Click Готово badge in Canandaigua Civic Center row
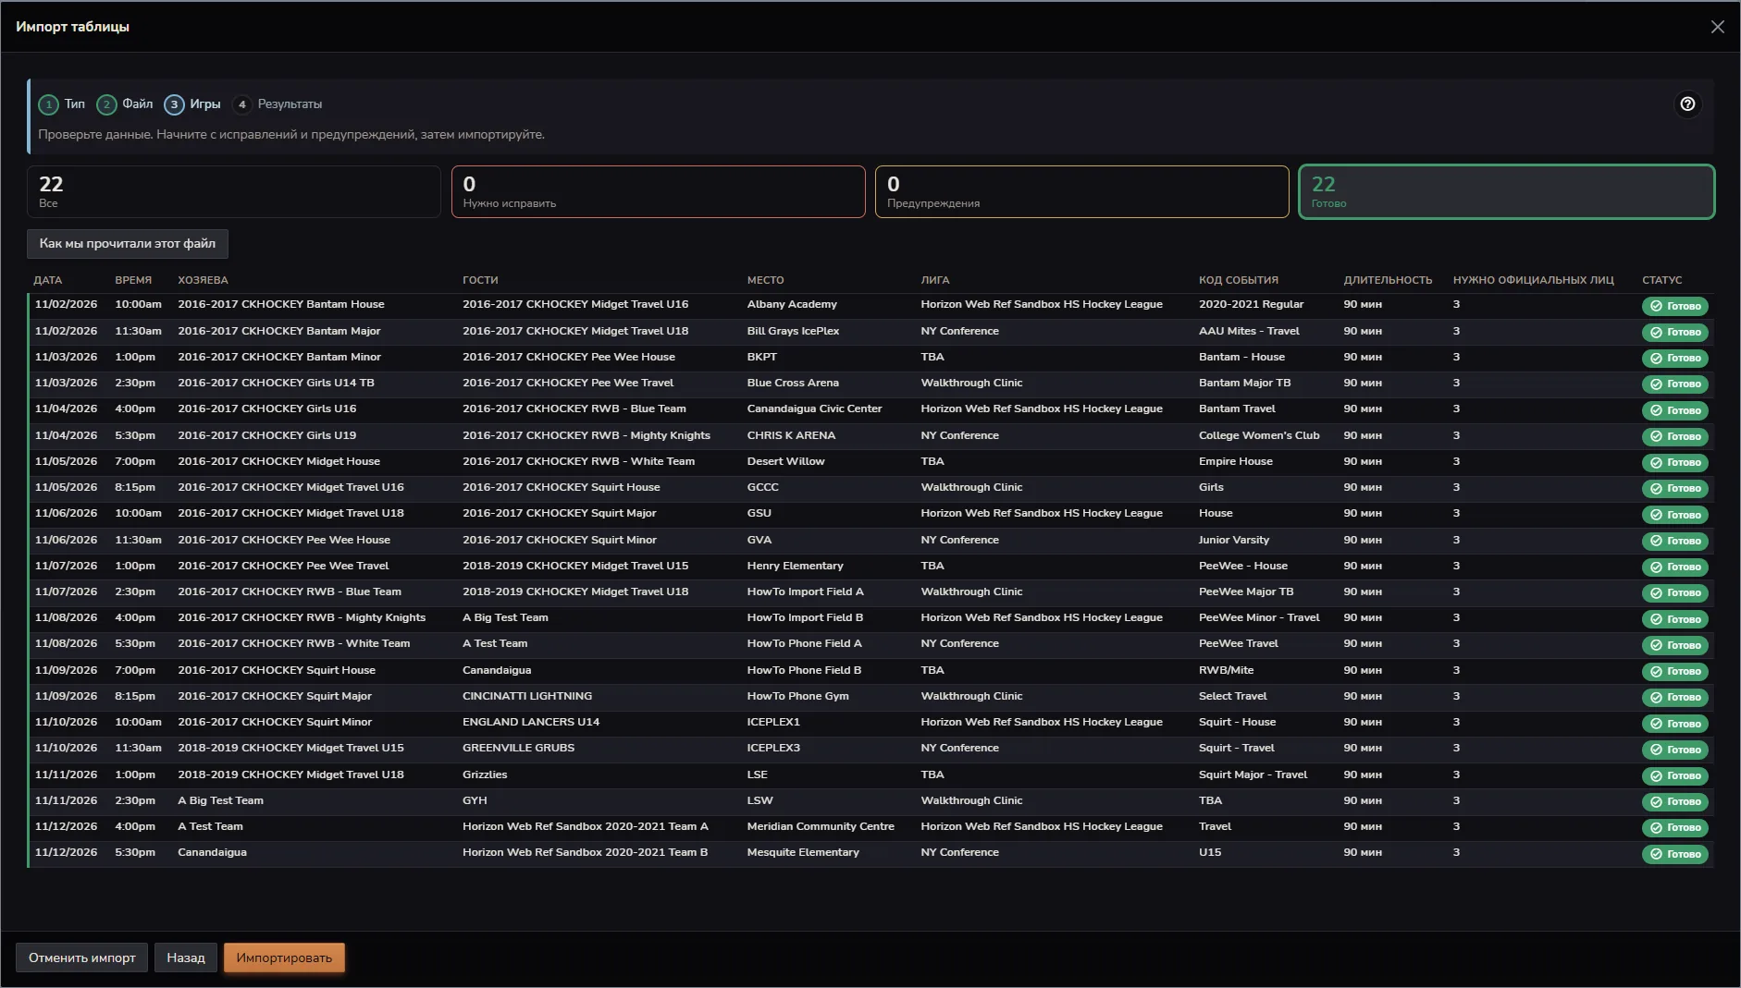This screenshot has width=1741, height=988. (1674, 410)
